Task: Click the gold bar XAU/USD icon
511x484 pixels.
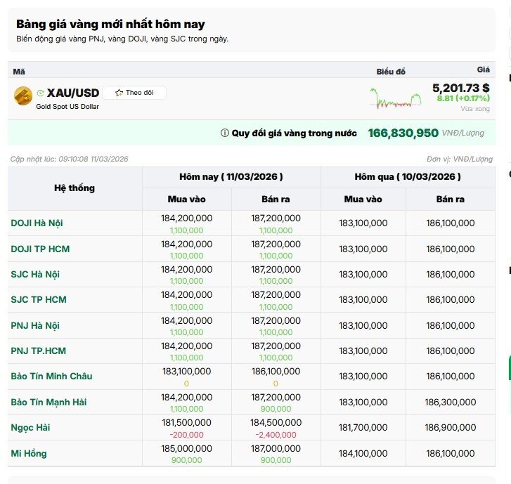Action: point(23,96)
